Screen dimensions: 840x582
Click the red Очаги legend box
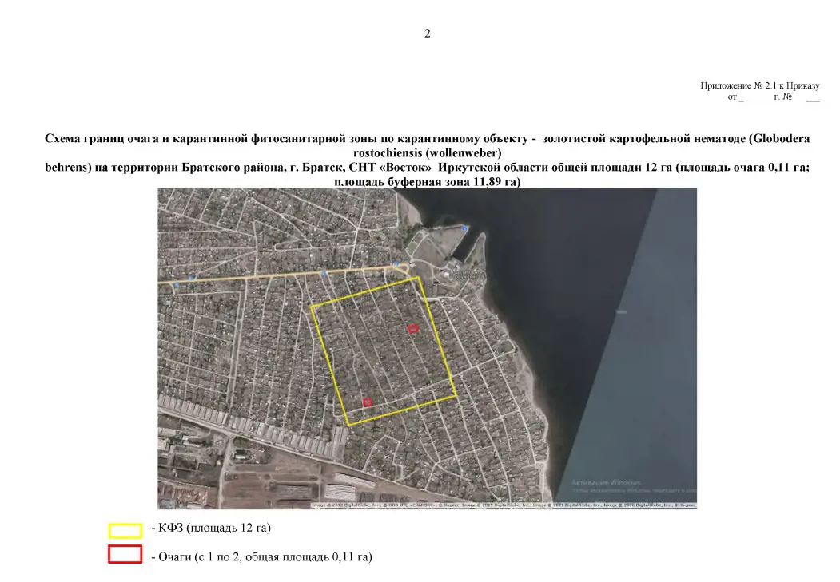(x=125, y=555)
